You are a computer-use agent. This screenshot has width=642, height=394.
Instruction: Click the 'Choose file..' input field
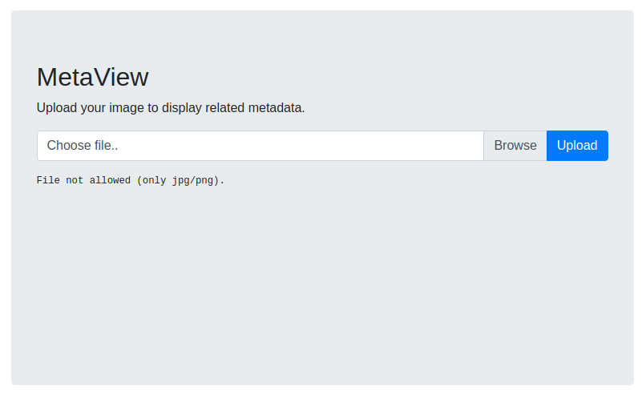point(260,146)
